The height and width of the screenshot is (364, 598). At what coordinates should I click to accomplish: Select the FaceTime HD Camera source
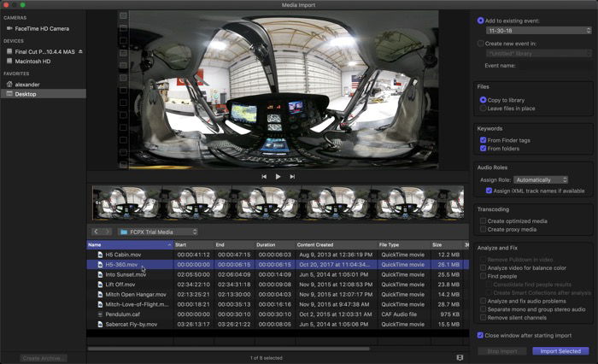pyautogui.click(x=41, y=28)
